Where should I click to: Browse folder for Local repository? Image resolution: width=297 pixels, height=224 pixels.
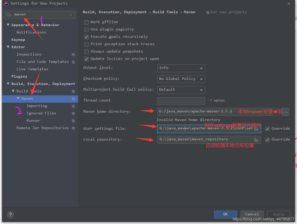(x=256, y=140)
